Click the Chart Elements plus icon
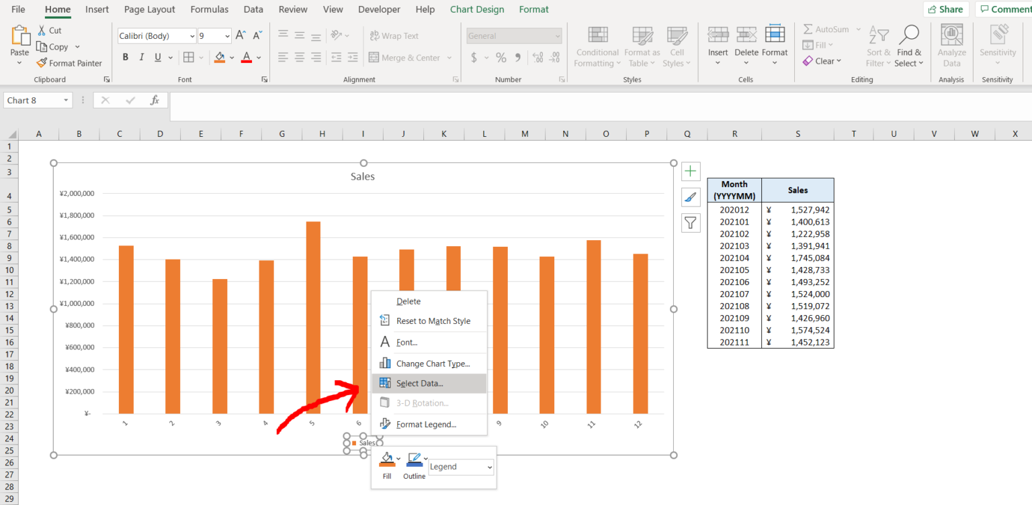This screenshot has width=1032, height=505. [x=691, y=171]
